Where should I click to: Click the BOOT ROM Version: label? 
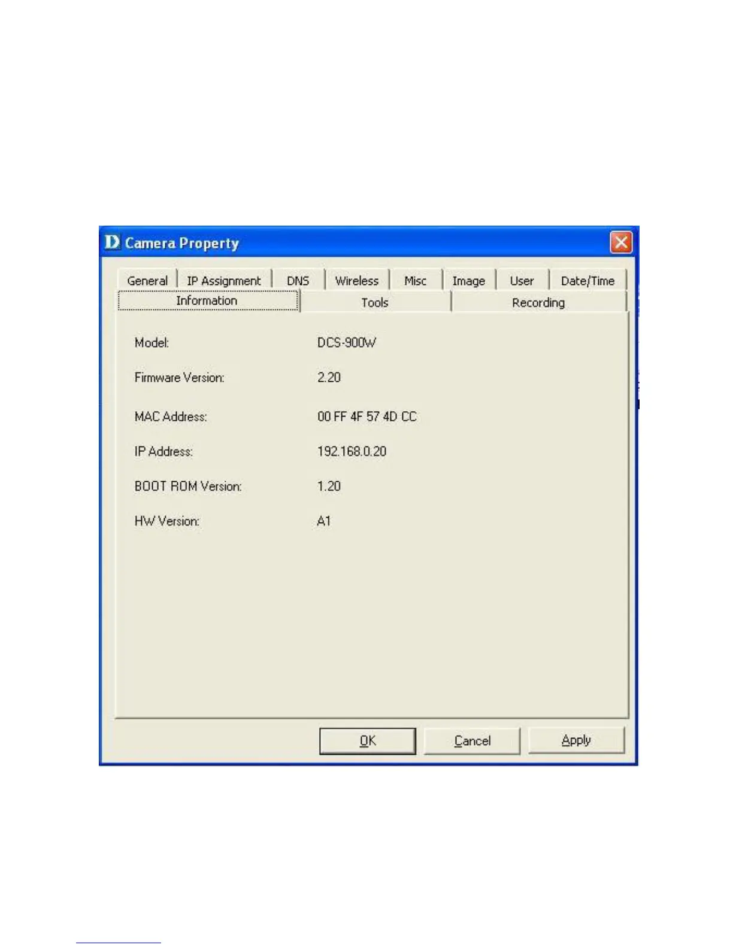click(x=188, y=486)
